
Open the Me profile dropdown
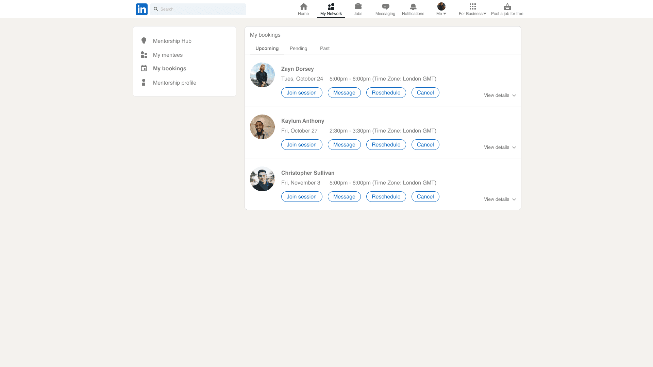[441, 9]
